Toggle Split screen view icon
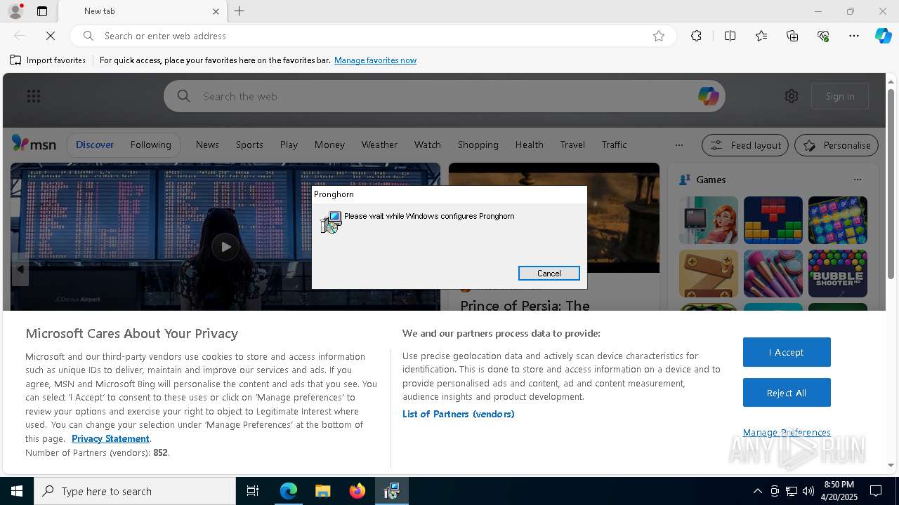This screenshot has width=899, height=505. coord(730,36)
